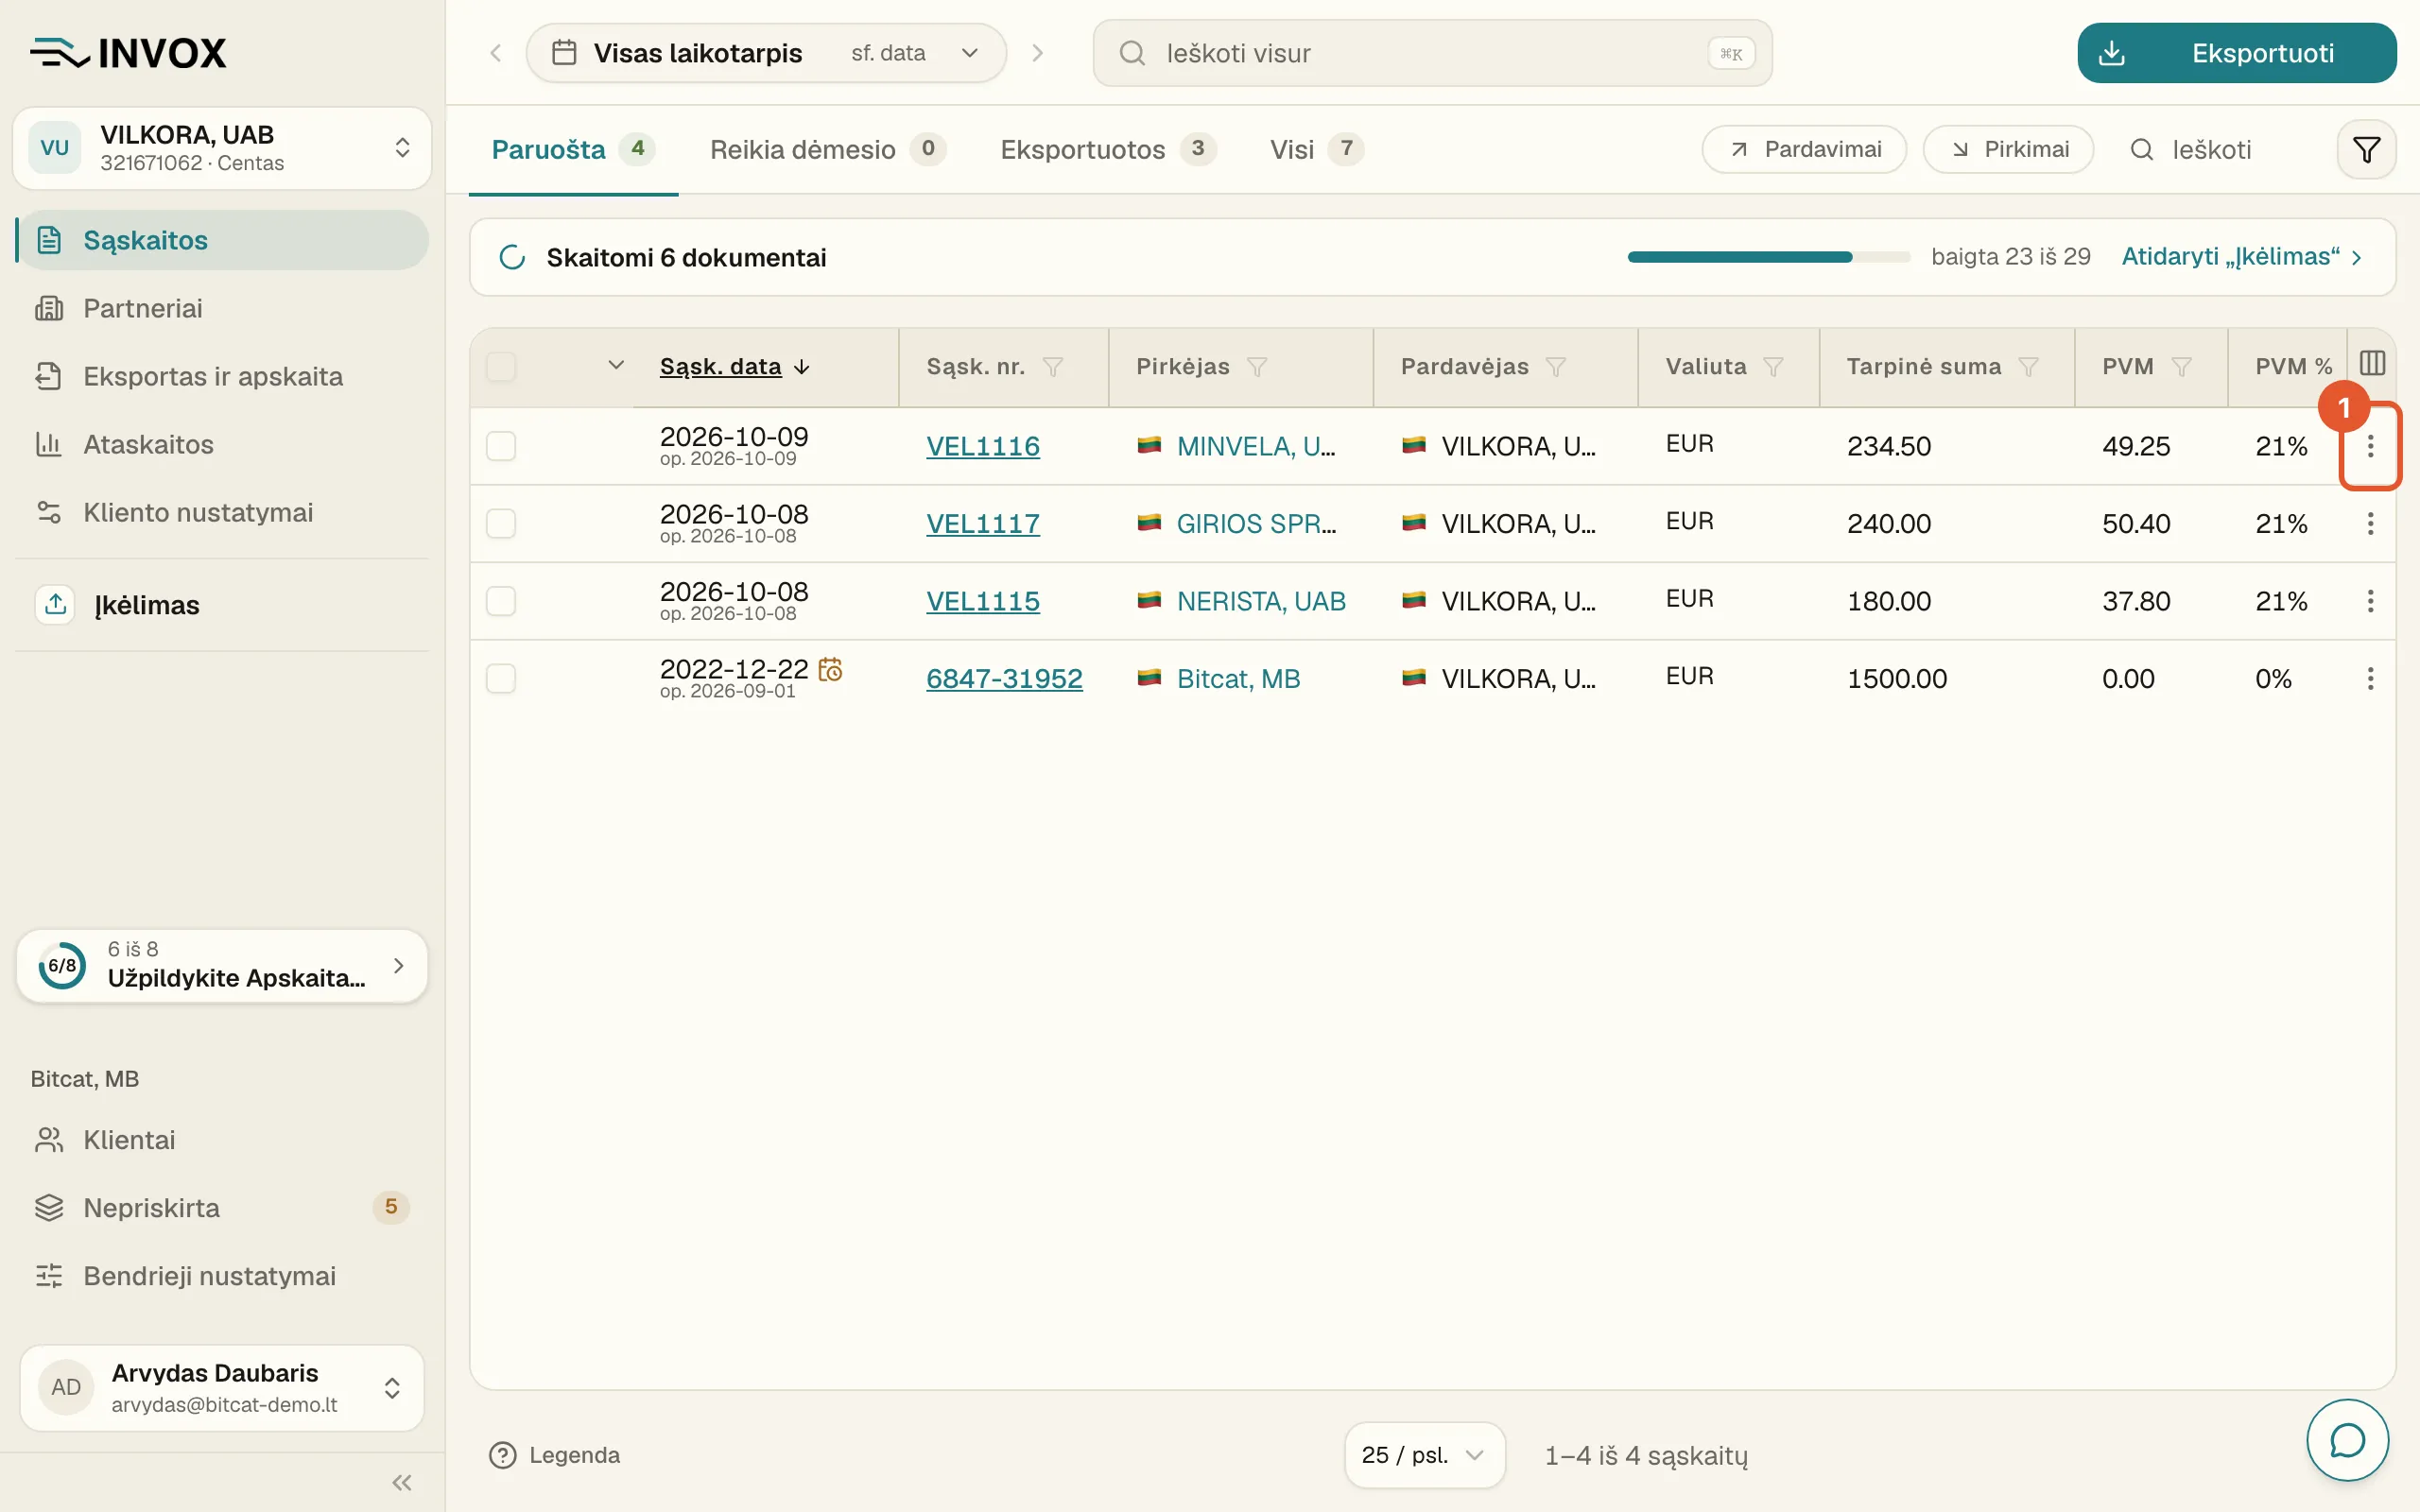Open the 25 / psl. page size dropdown
The height and width of the screenshot is (1512, 2420).
1424,1455
